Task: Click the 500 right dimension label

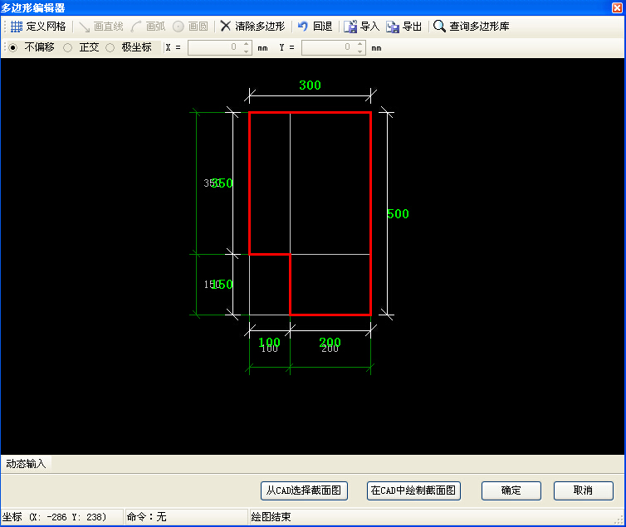Action: pyautogui.click(x=398, y=214)
